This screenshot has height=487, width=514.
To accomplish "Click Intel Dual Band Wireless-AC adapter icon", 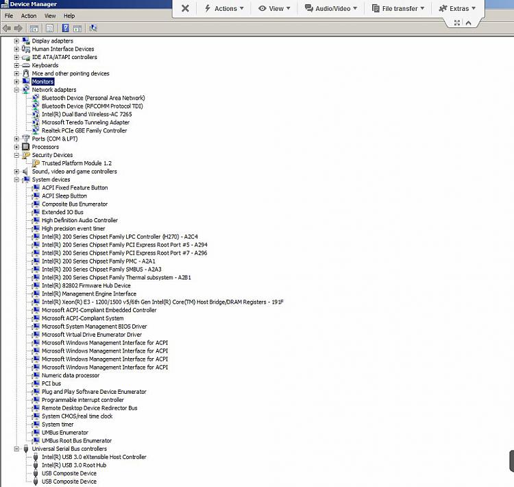I will [36, 114].
